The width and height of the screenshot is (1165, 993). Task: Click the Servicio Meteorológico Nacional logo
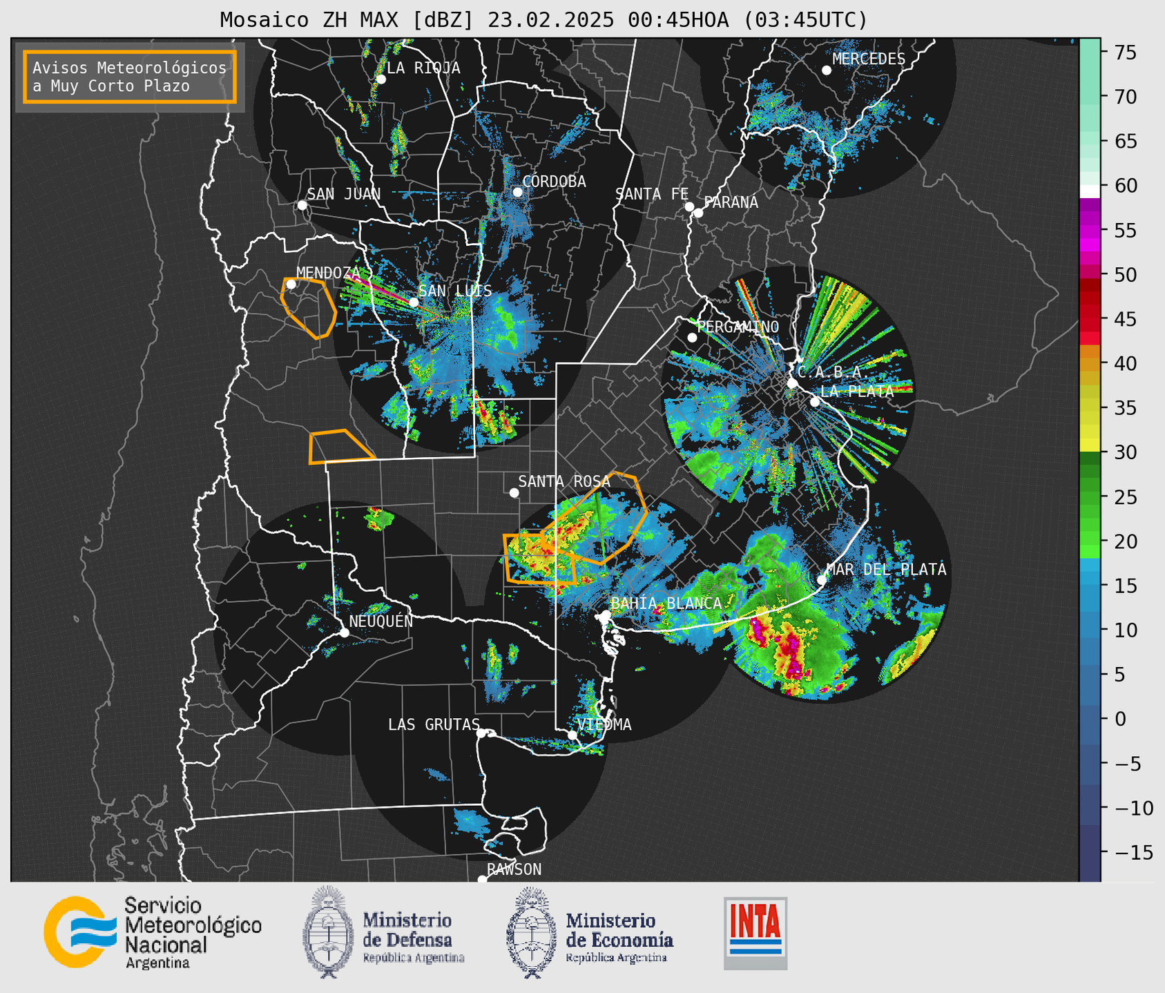click(x=153, y=932)
